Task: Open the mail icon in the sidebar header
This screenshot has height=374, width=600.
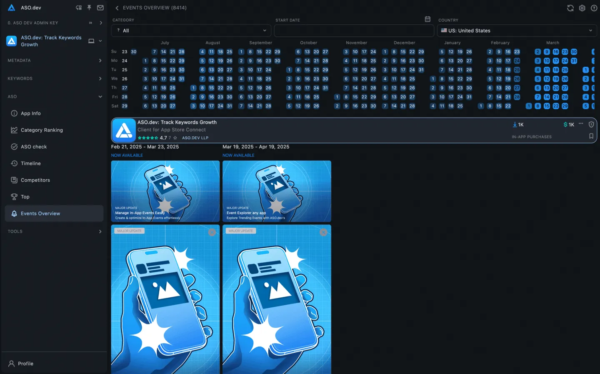Action: tap(100, 8)
